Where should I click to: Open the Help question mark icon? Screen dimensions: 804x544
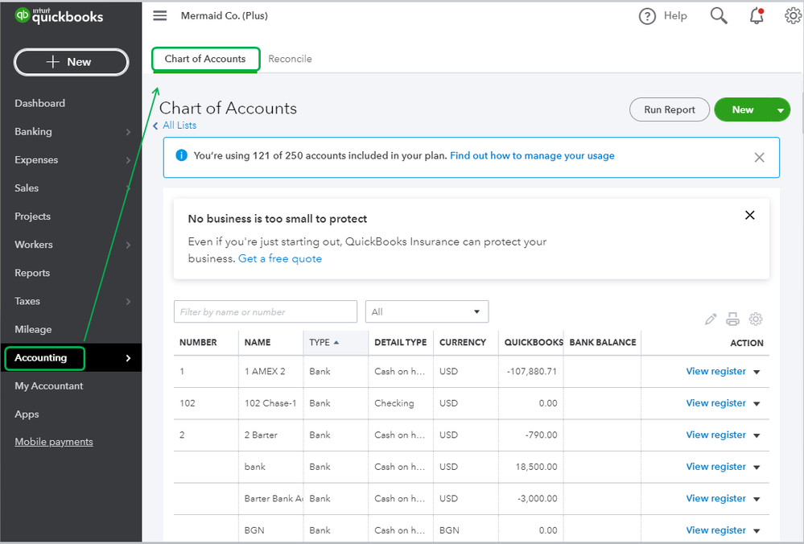click(x=647, y=16)
